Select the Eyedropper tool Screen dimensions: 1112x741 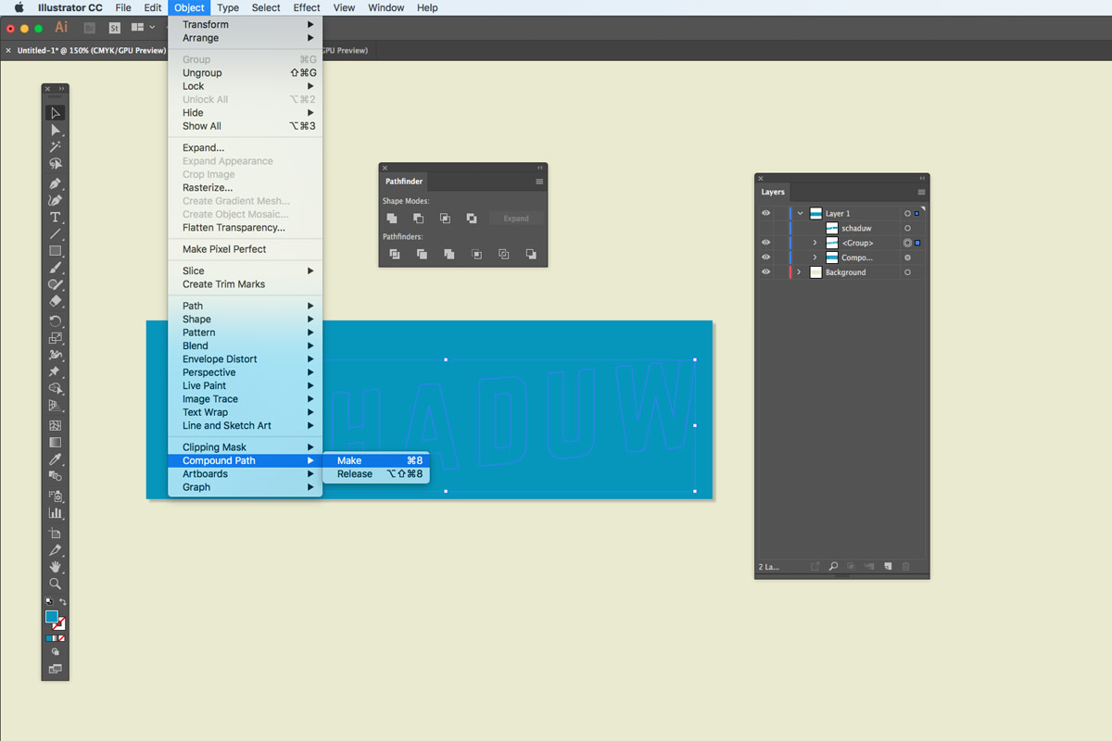[56, 459]
